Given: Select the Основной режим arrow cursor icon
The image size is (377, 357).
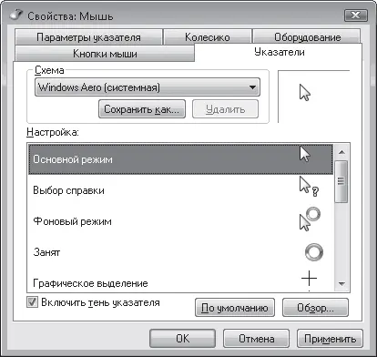Looking at the screenshot, I should 305,154.
